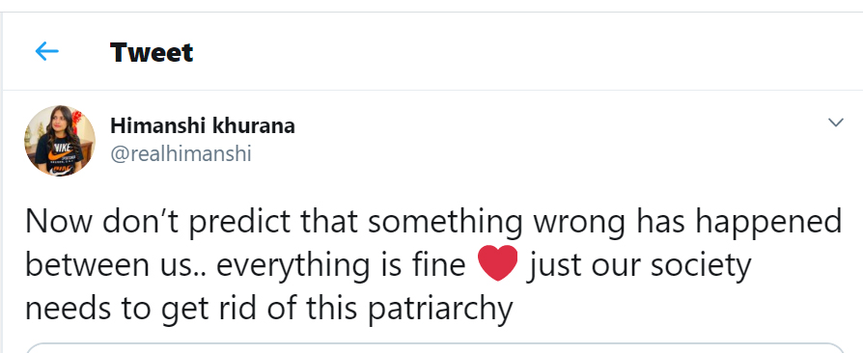
Task: Click empty header area right of Tweet
Action: click(523, 52)
